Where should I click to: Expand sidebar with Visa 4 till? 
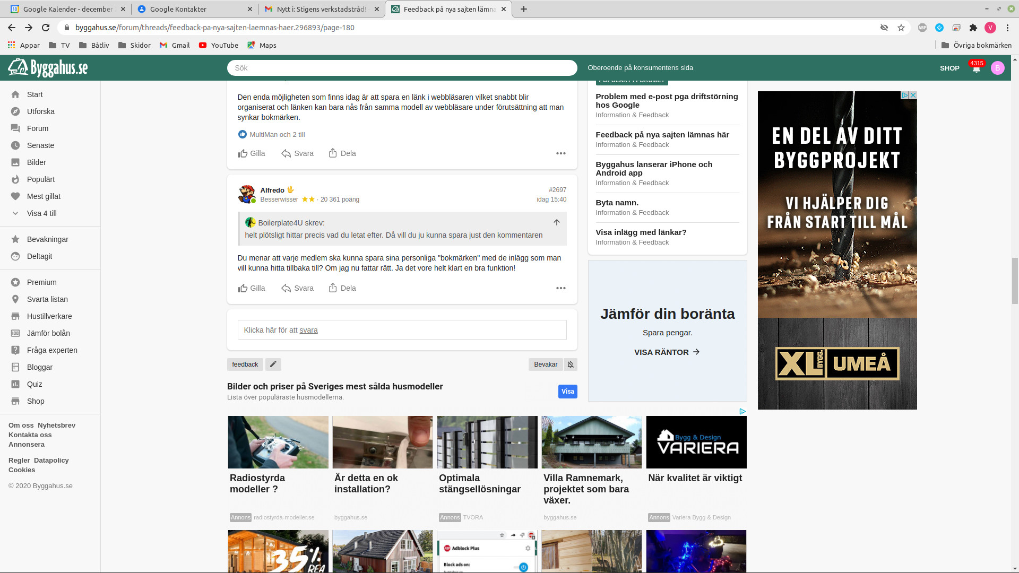click(41, 213)
